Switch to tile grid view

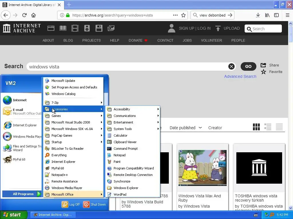pyautogui.click(x=256, y=127)
